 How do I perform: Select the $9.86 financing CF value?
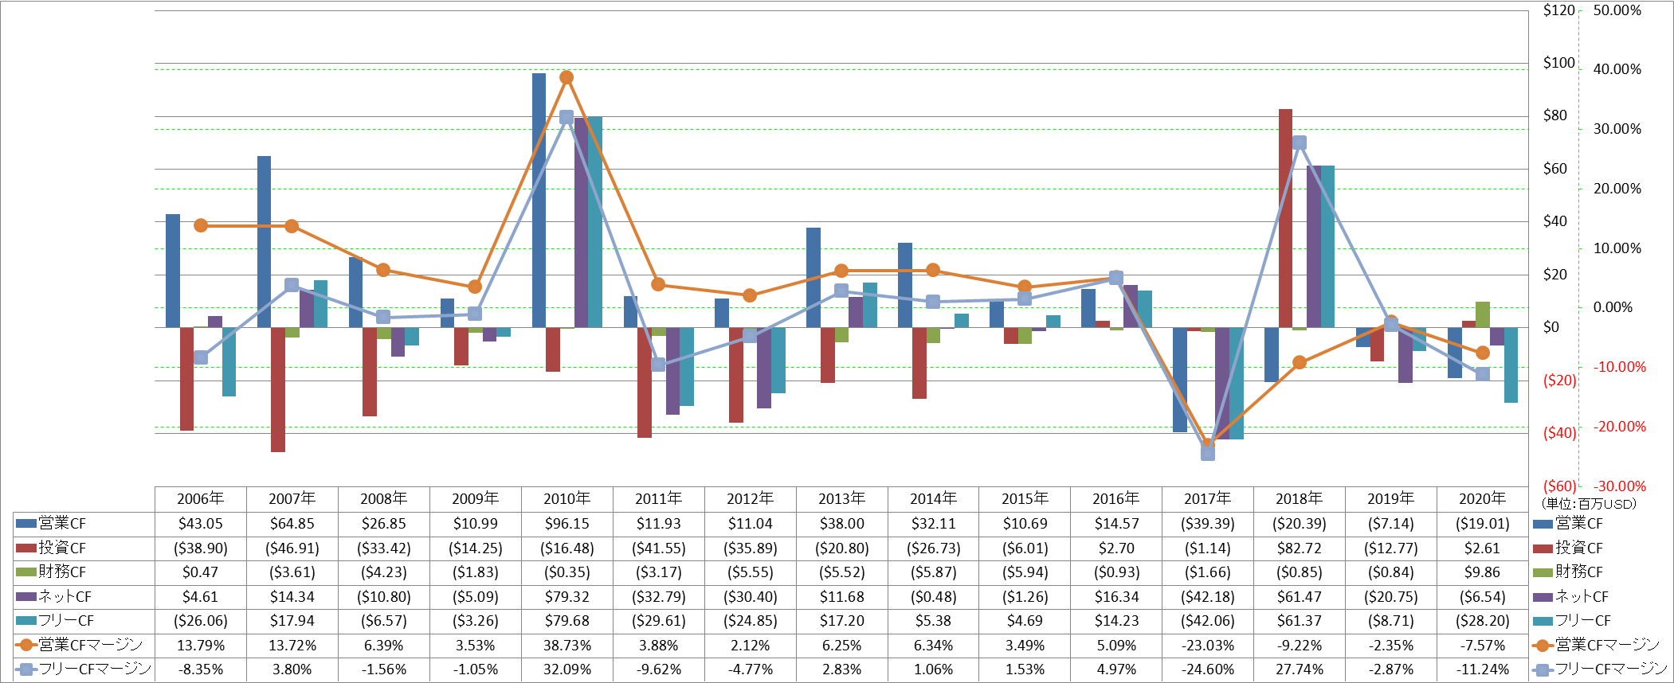point(1482,572)
